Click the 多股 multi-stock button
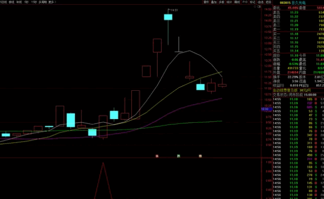This screenshot has width=324, height=199. (221, 2)
